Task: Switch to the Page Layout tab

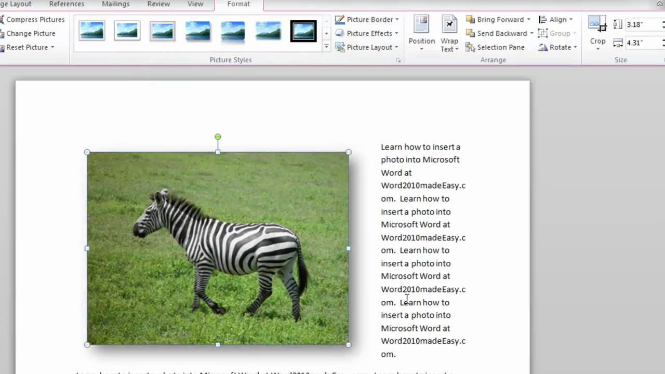Action: [16, 4]
